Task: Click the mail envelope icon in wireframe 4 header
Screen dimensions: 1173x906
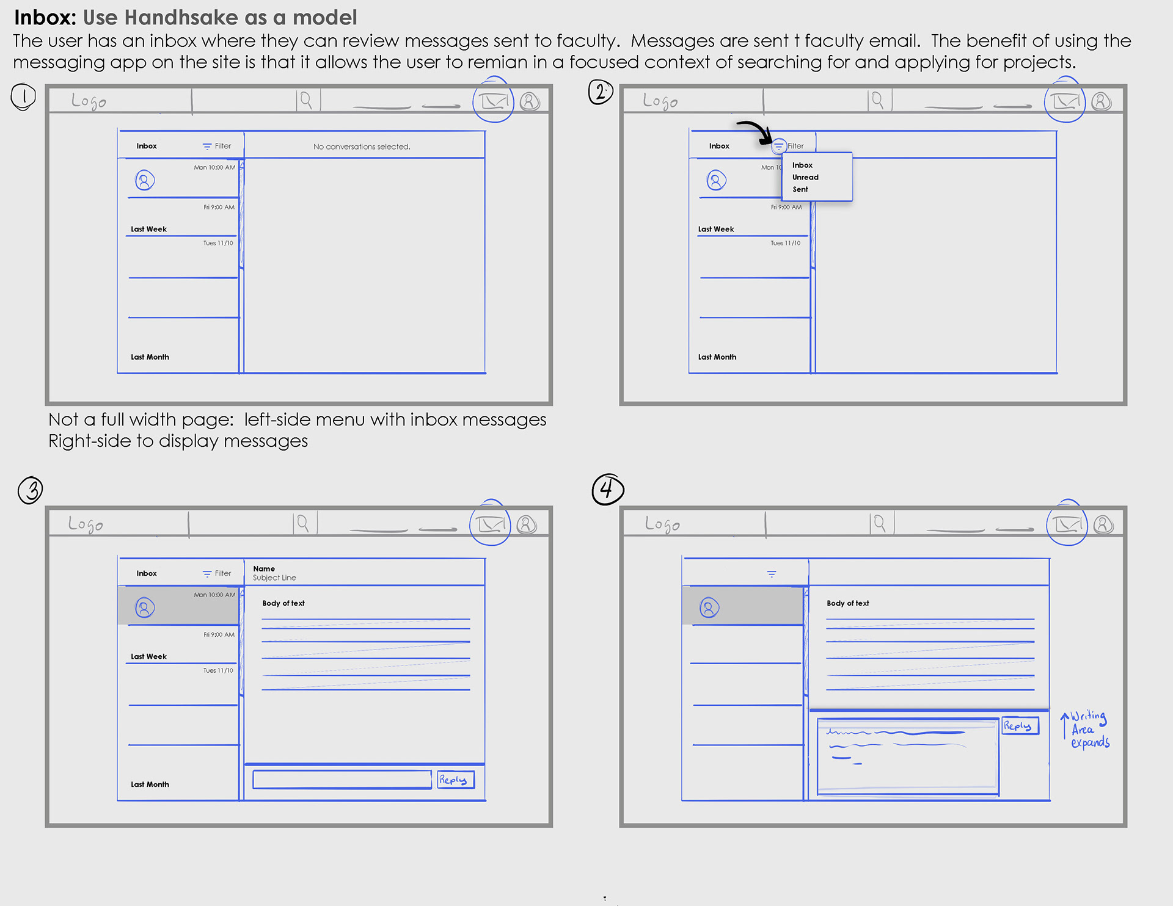Action: click(1067, 523)
